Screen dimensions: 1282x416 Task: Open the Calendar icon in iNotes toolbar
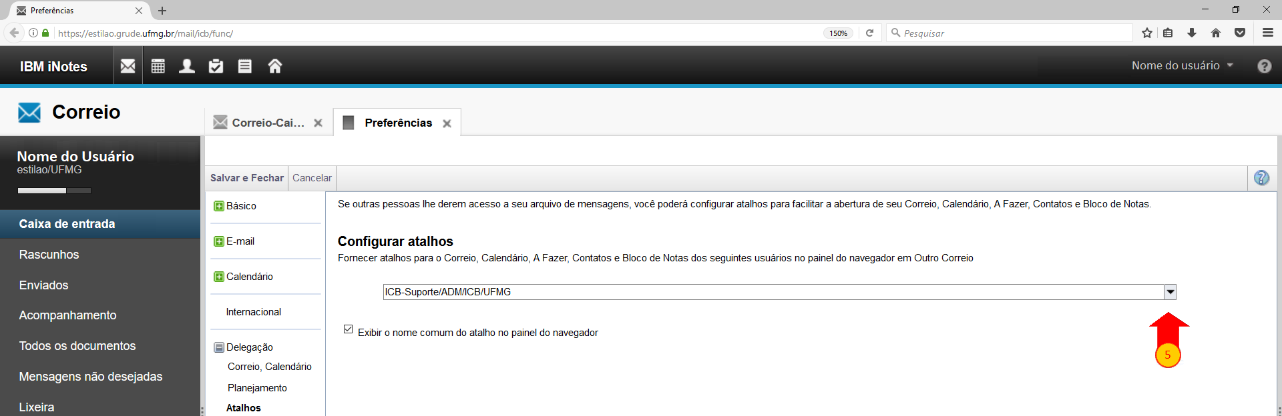pyautogui.click(x=158, y=66)
